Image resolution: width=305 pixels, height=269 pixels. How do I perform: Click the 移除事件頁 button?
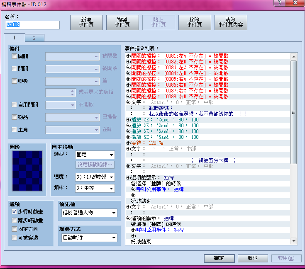point(195,22)
